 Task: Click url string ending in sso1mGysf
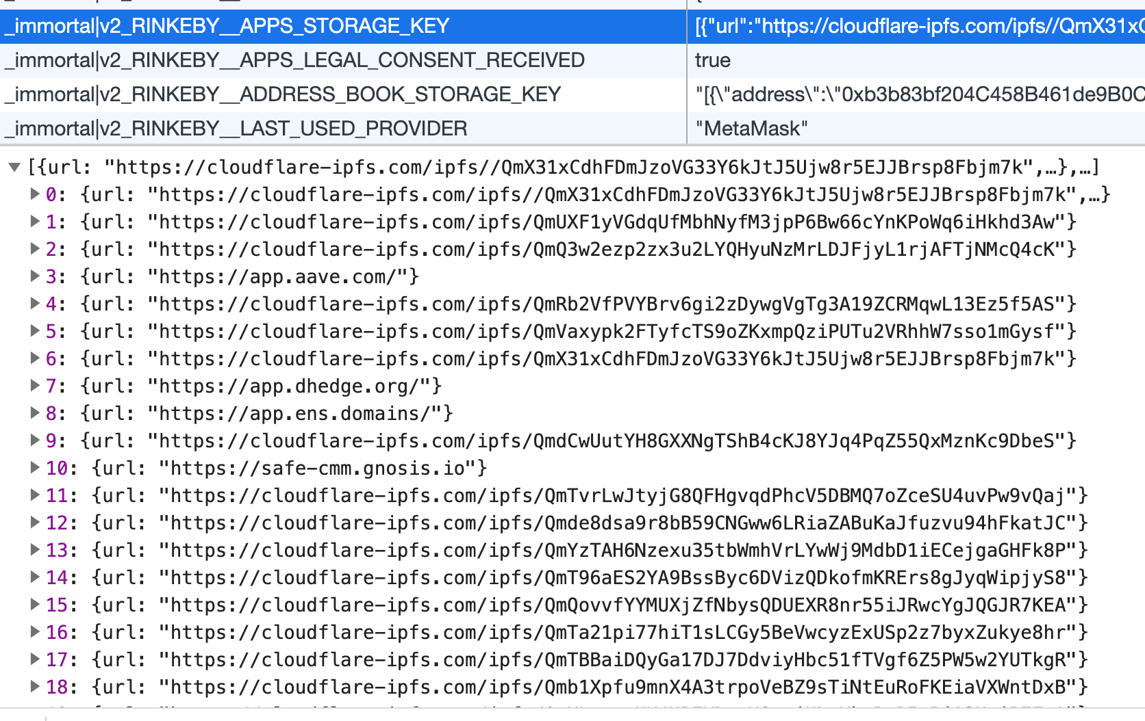click(x=607, y=331)
